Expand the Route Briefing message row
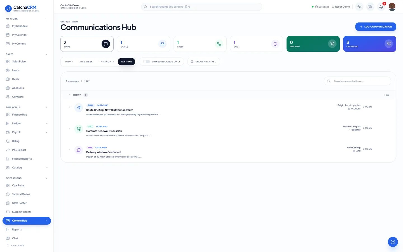This screenshot has height=252, width=403. point(69,108)
